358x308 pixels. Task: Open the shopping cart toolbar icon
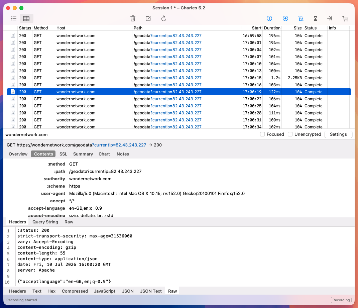click(x=345, y=18)
